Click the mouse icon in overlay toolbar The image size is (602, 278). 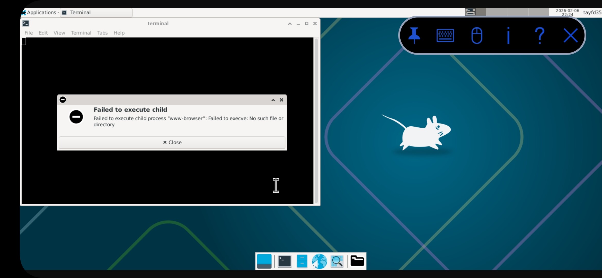pos(477,35)
